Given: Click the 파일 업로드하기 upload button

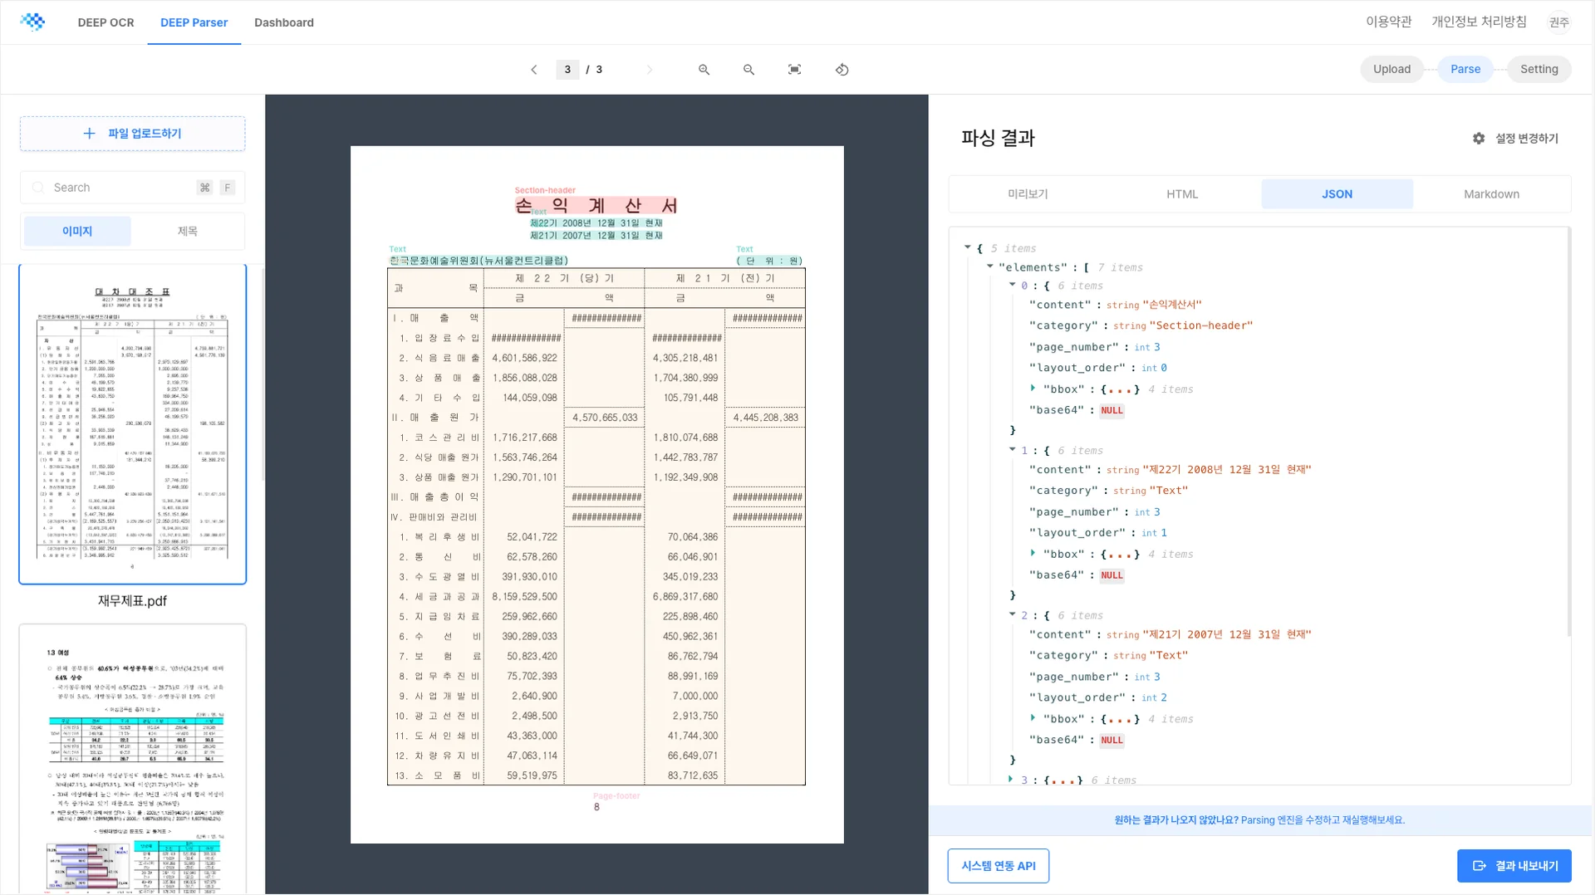Looking at the screenshot, I should [131, 133].
